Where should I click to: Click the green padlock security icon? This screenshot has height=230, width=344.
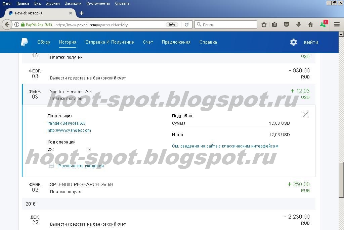[x=23, y=24]
